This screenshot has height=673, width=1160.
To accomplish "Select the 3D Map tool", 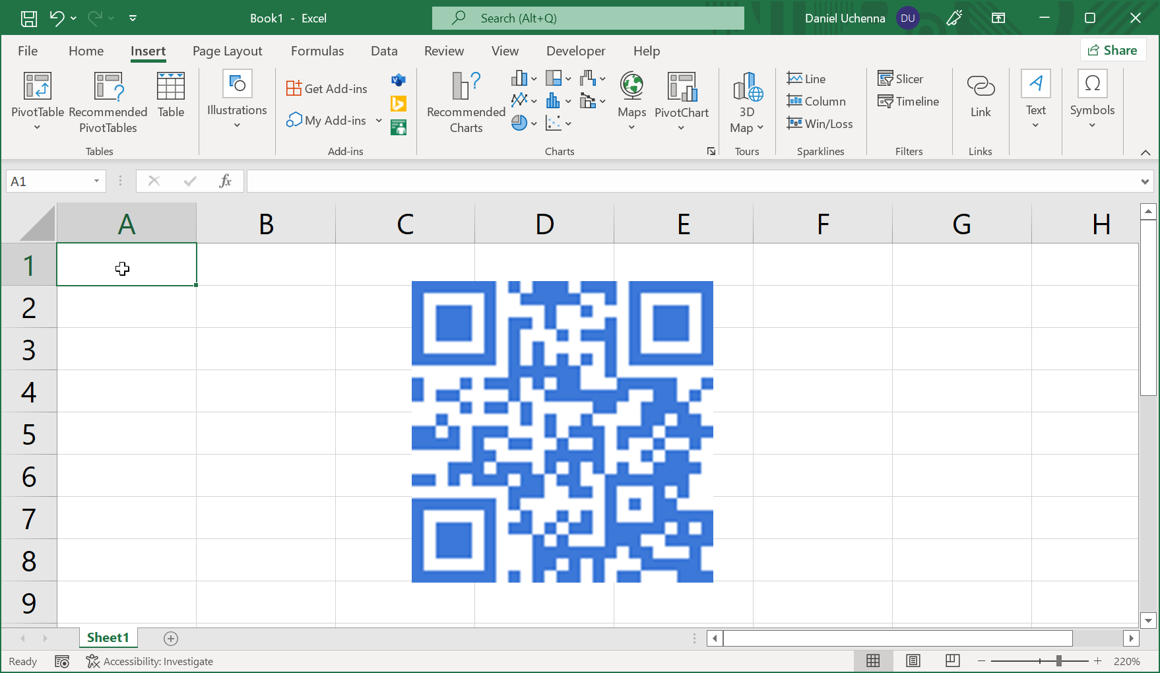I will point(746,100).
